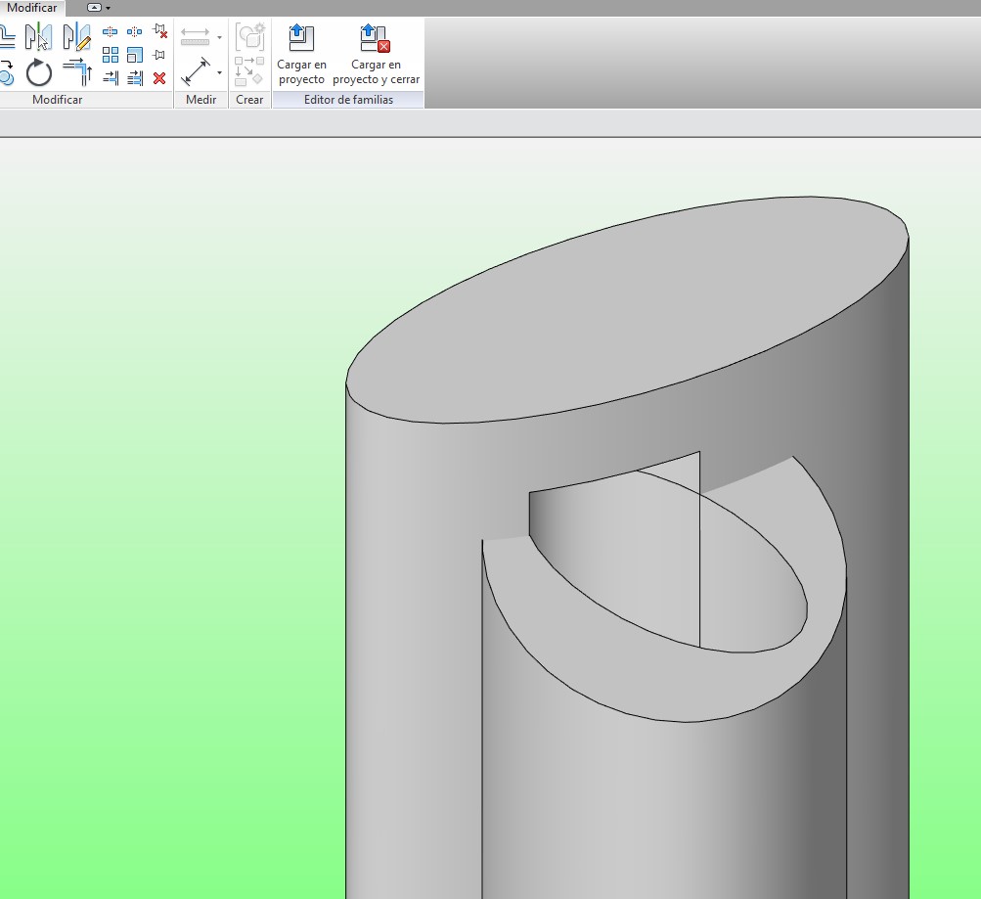The image size is (981, 899).
Task: Click Cargar en proyecto button
Action: click(301, 55)
